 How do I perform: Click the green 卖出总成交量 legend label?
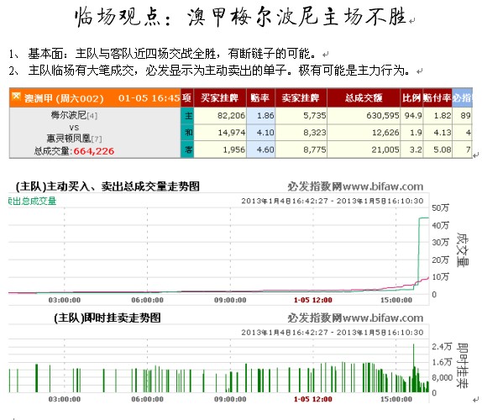32,201
